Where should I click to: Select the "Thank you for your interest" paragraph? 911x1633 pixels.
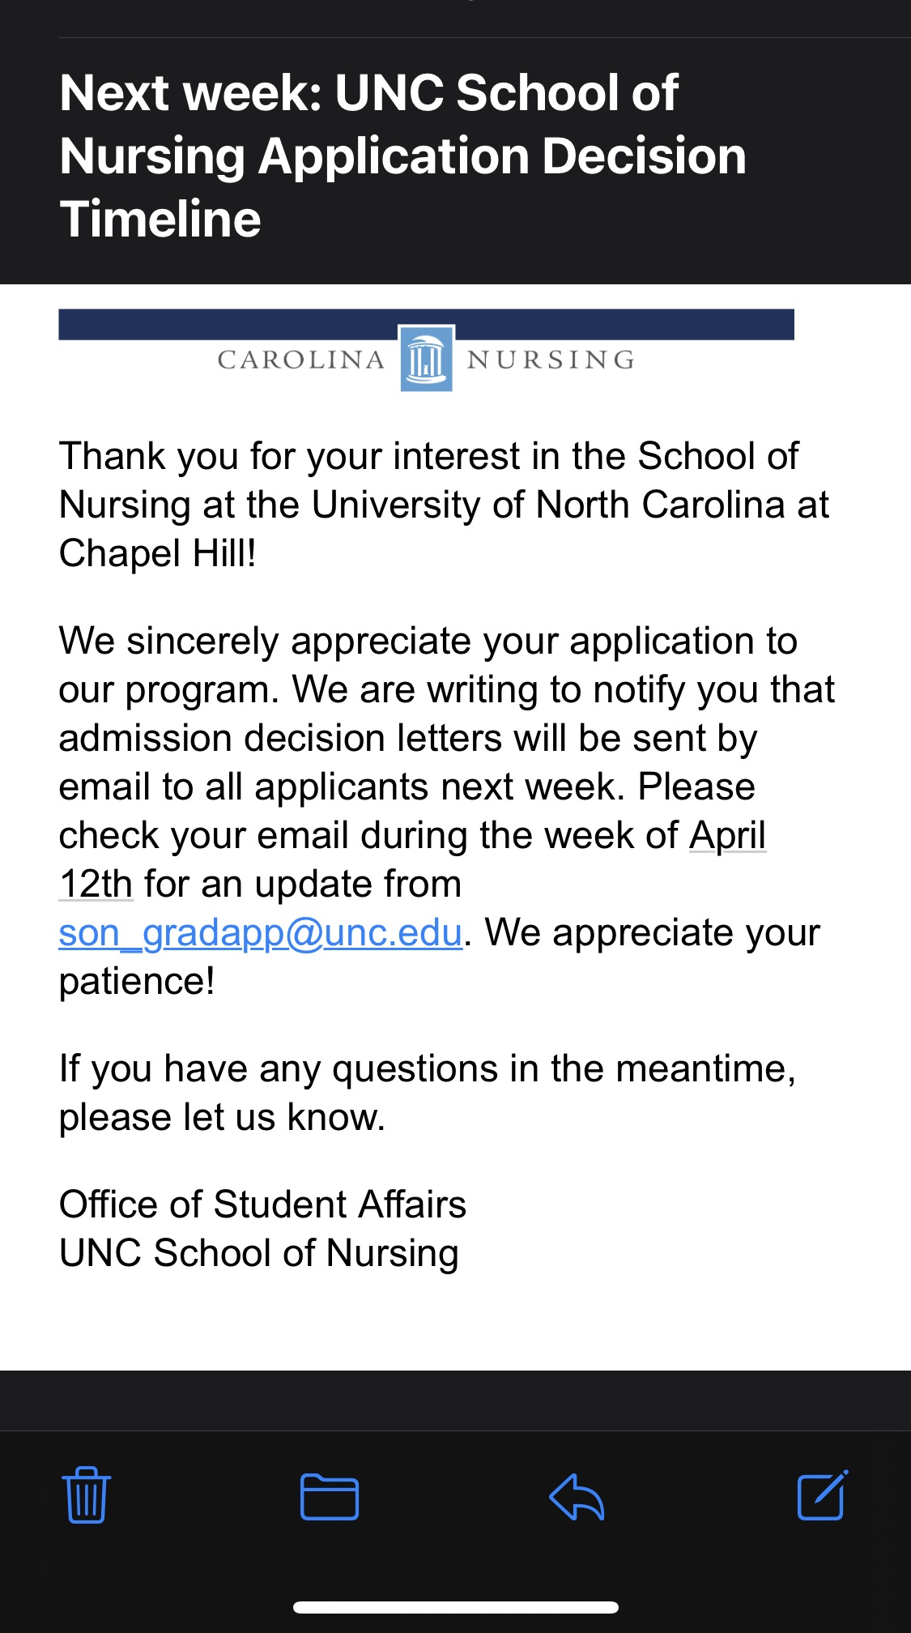444,505
